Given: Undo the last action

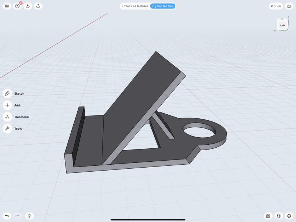Looking at the screenshot, I should click(7, 216).
